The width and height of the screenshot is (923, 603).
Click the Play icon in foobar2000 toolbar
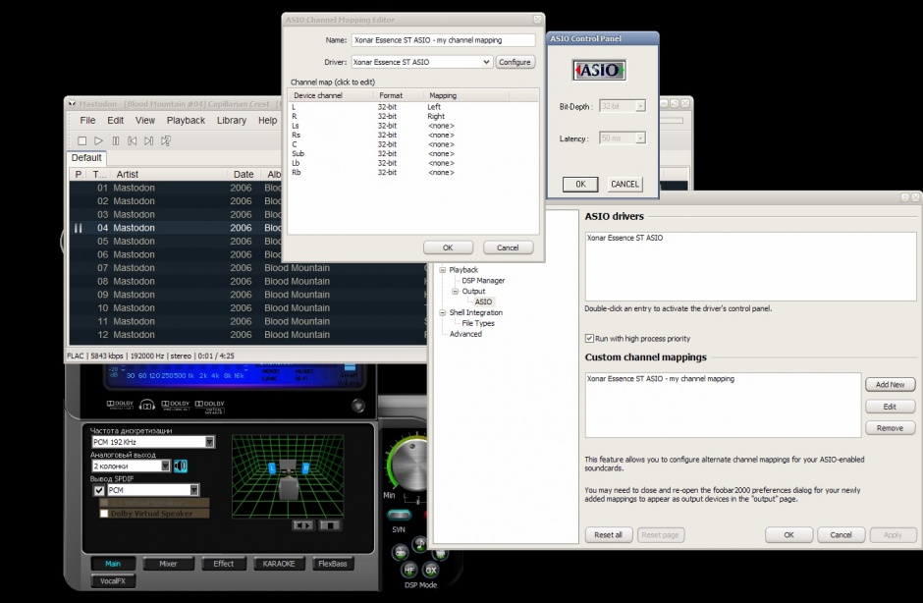[99, 141]
